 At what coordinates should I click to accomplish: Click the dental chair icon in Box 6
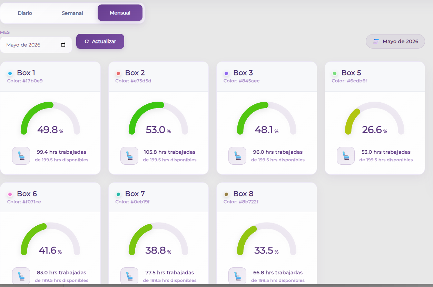21,276
